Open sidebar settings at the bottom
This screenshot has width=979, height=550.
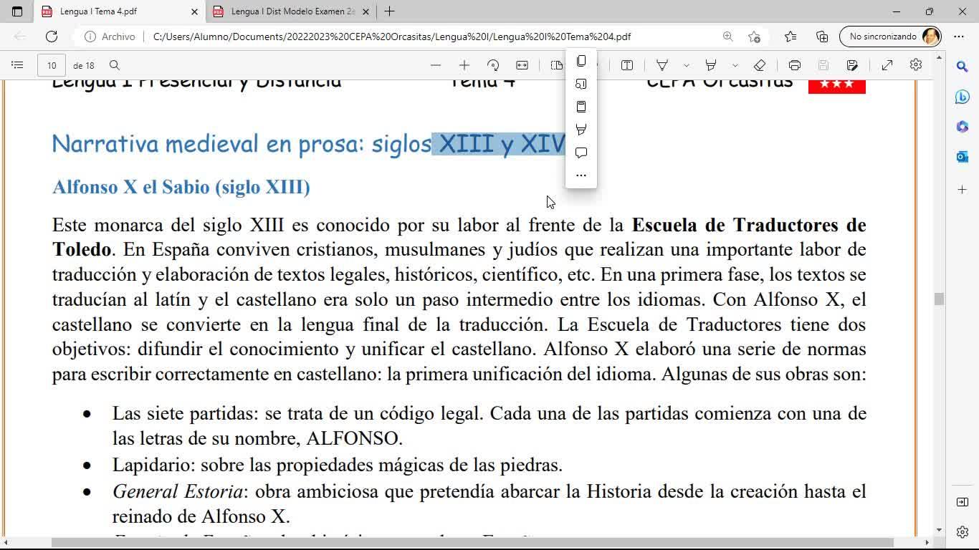pos(963,532)
